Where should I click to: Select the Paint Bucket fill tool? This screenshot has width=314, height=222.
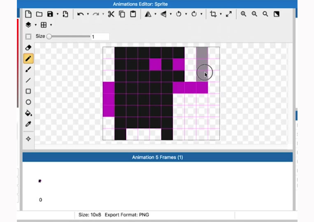[28, 113]
